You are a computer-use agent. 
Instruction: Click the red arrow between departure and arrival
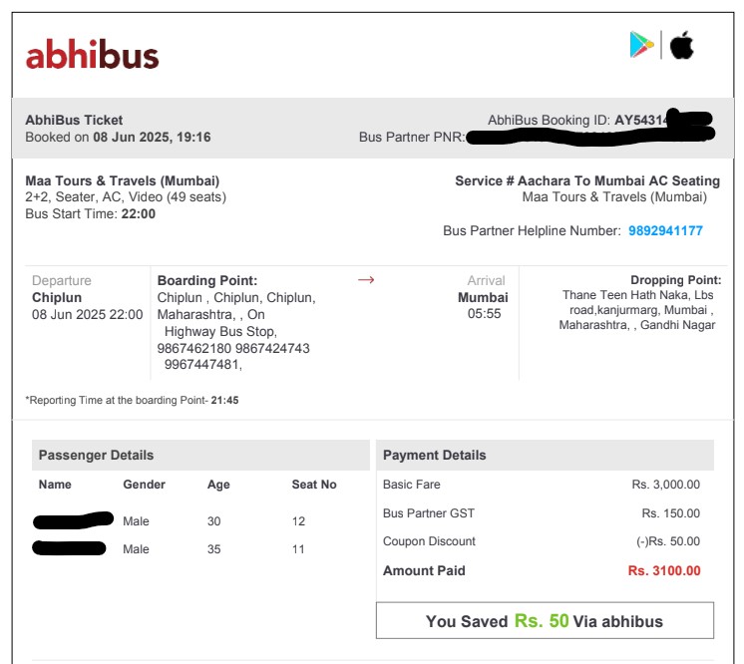coord(366,280)
